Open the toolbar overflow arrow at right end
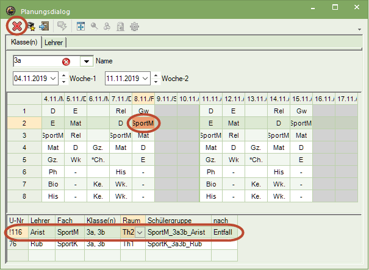 point(359,29)
